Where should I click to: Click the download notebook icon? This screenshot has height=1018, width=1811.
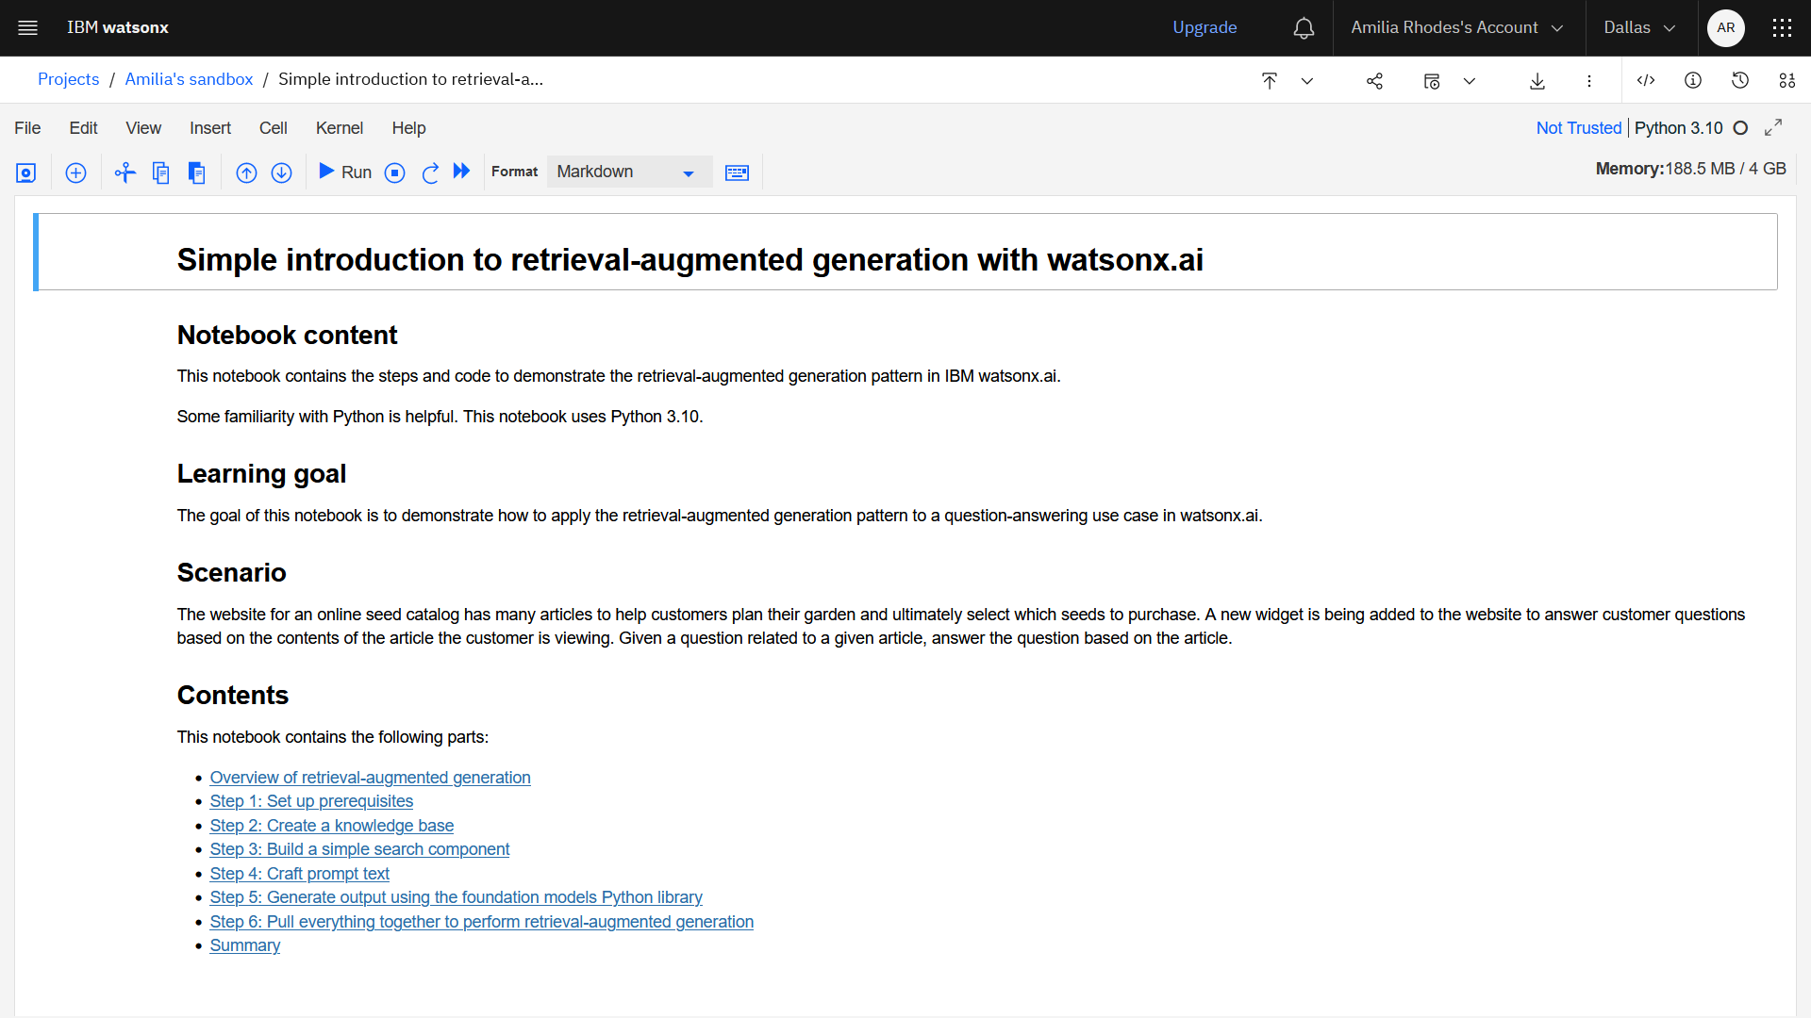point(1538,78)
